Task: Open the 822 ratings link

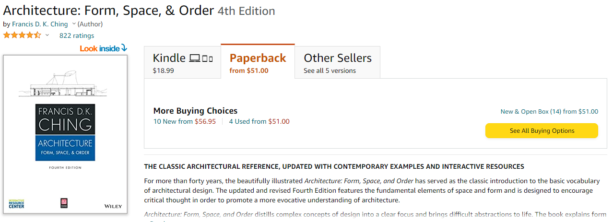Action: tap(77, 35)
